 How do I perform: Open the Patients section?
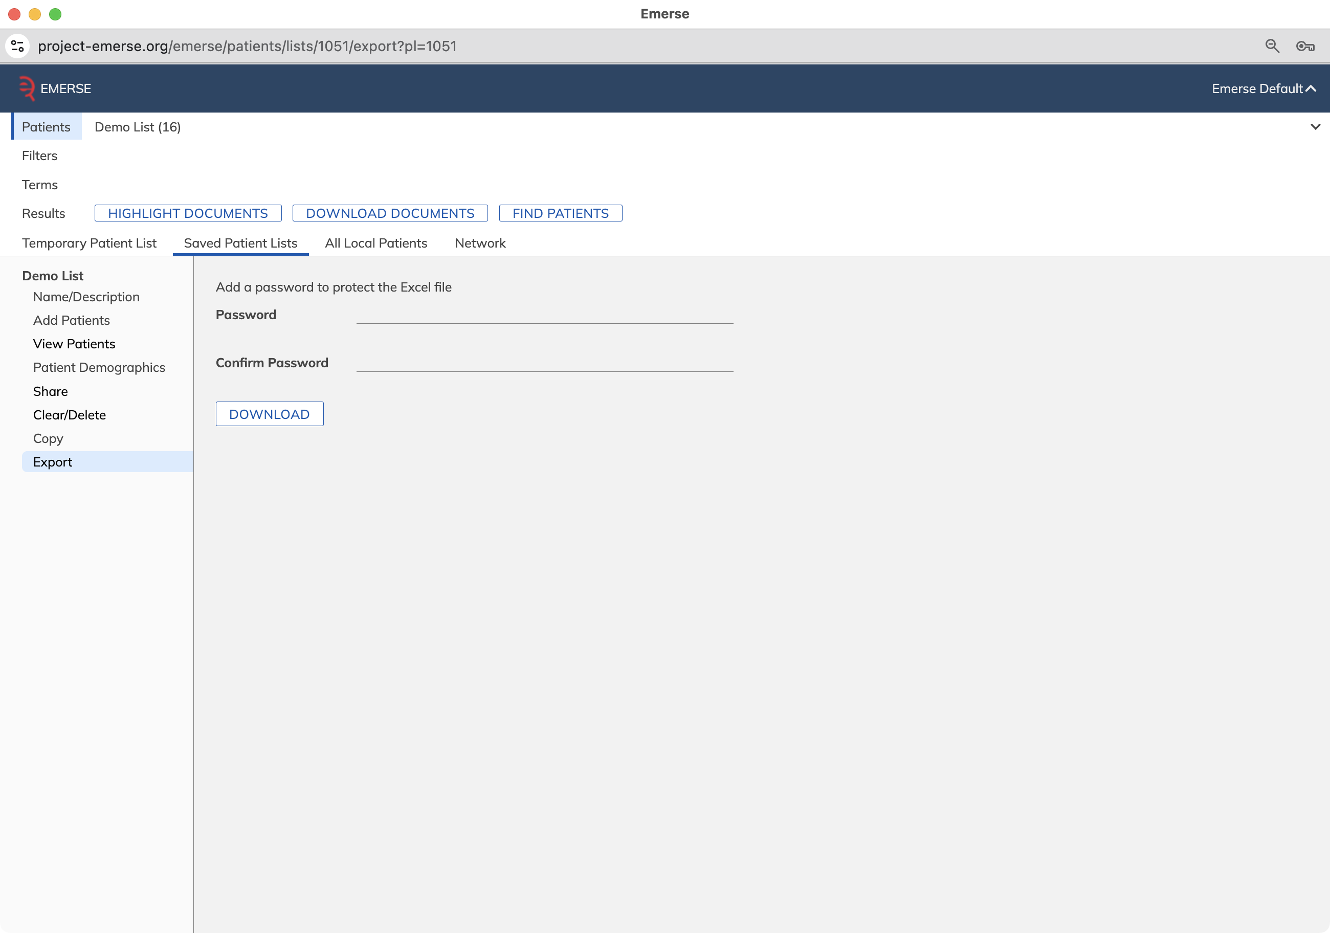(x=46, y=127)
